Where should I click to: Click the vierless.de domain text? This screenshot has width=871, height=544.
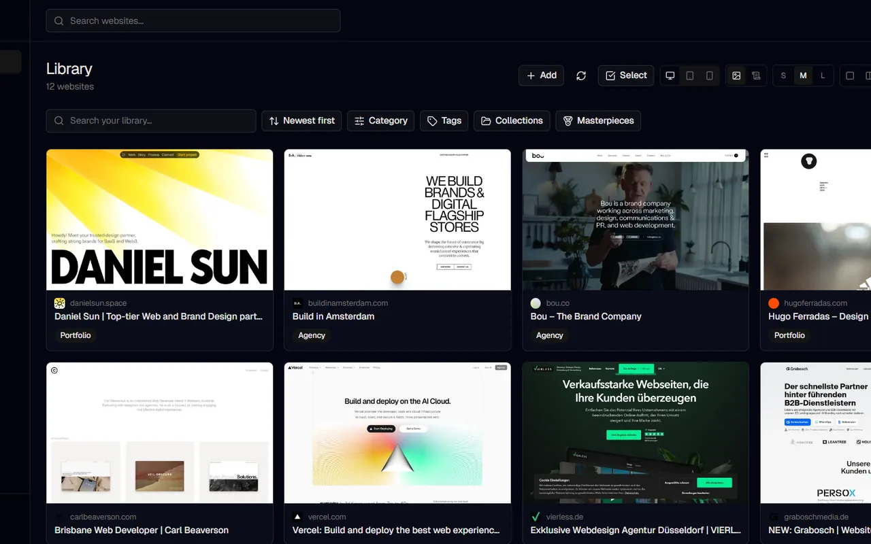click(x=565, y=517)
